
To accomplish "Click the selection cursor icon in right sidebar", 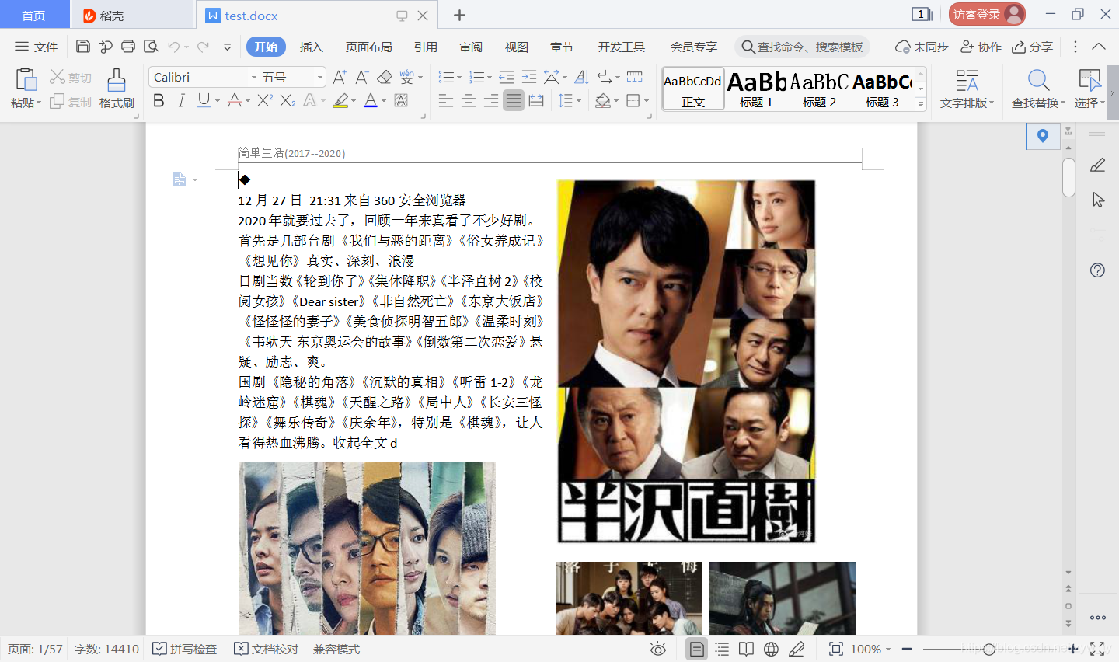I will [x=1097, y=200].
